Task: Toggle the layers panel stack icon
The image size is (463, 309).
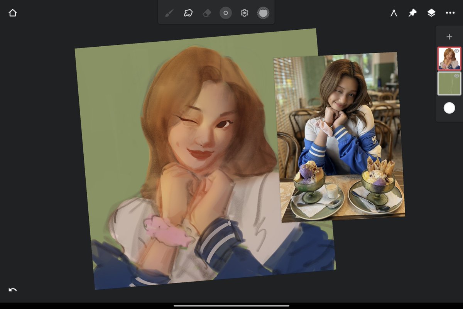Action: point(431,13)
